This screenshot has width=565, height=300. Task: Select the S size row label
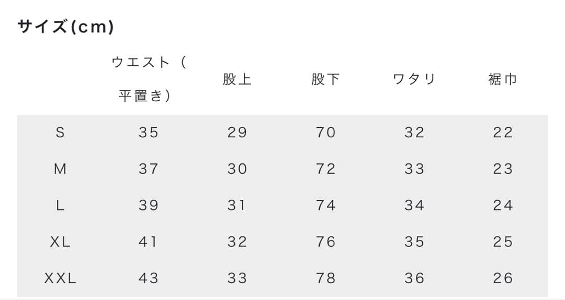click(x=60, y=133)
